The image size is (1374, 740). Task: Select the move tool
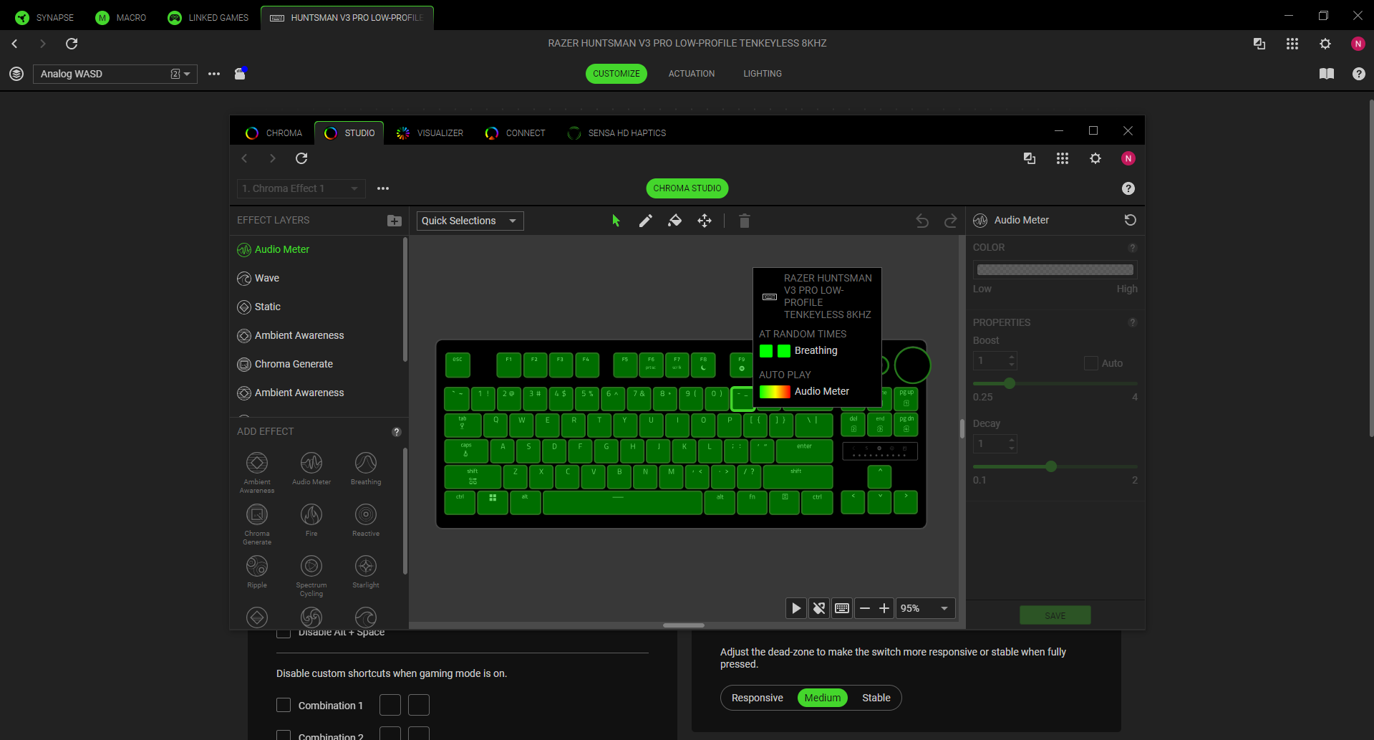pyautogui.click(x=705, y=221)
